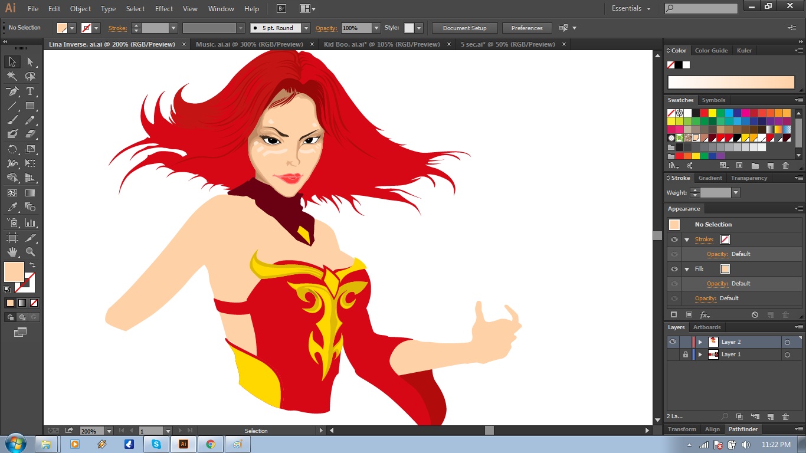Click target circle of Layer 2
This screenshot has height=453, width=806.
pos(787,342)
